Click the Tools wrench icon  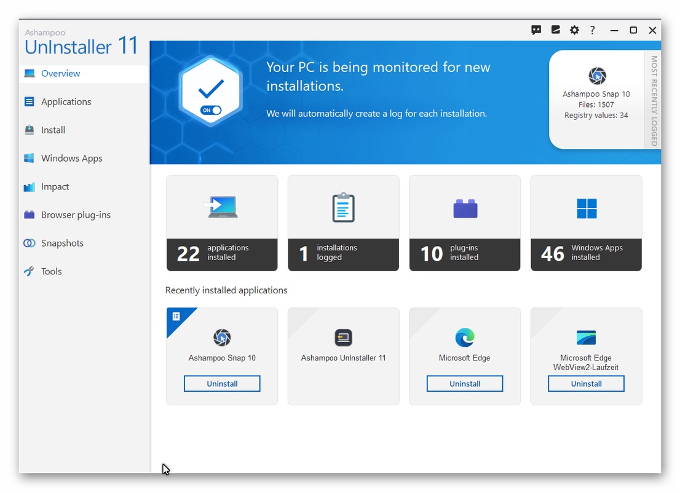click(29, 271)
